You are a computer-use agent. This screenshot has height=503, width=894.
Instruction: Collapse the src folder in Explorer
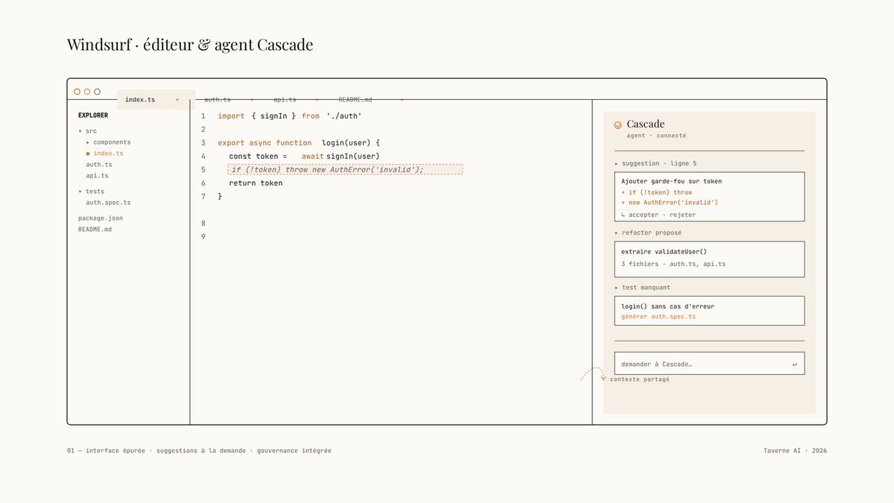(x=80, y=131)
